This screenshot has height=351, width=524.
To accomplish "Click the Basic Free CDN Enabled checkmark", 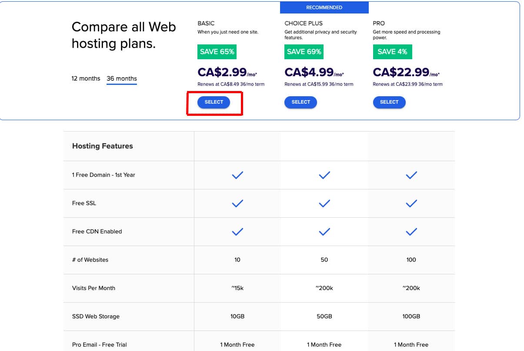I will (237, 232).
